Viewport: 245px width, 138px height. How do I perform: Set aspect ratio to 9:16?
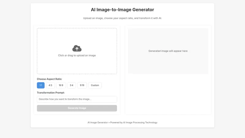coord(82,85)
